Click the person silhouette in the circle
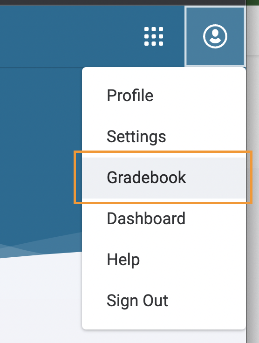Image resolution: width=259 pixels, height=343 pixels. tap(215, 36)
